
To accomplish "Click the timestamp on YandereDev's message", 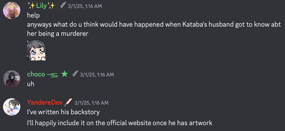I will [x=91, y=103].
